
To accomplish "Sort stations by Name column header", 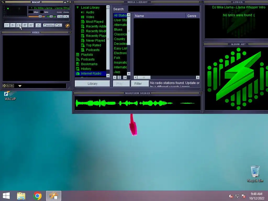I will 160,16.
